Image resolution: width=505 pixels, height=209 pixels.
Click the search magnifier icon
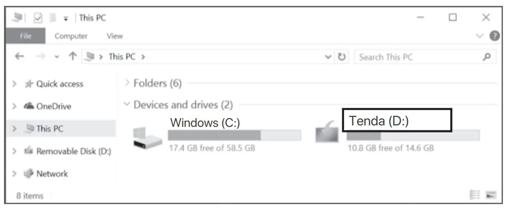pyautogui.click(x=487, y=57)
